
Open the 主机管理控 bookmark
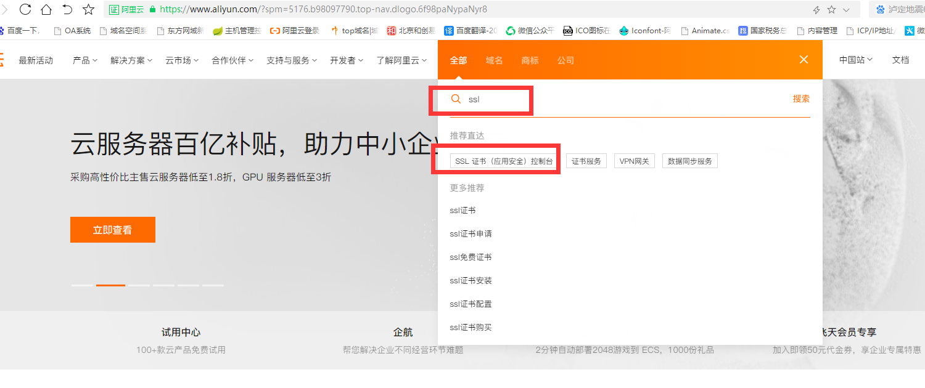tap(240, 30)
